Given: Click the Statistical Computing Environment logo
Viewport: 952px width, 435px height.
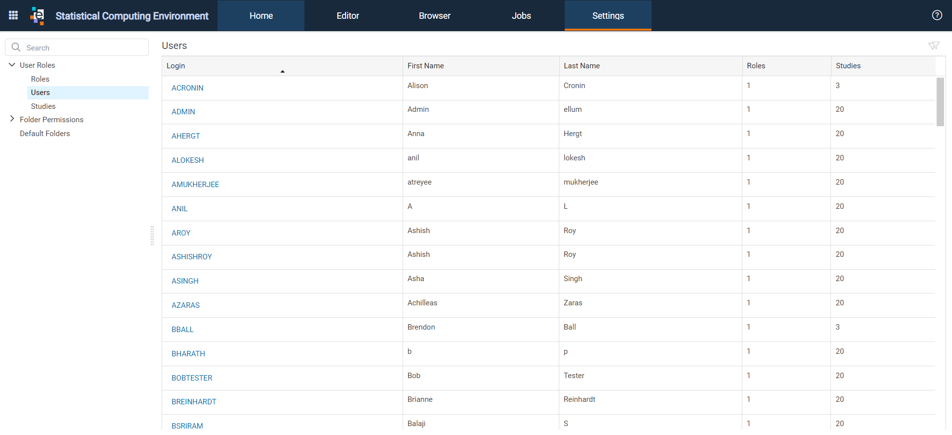Looking at the screenshot, I should 38,15.
